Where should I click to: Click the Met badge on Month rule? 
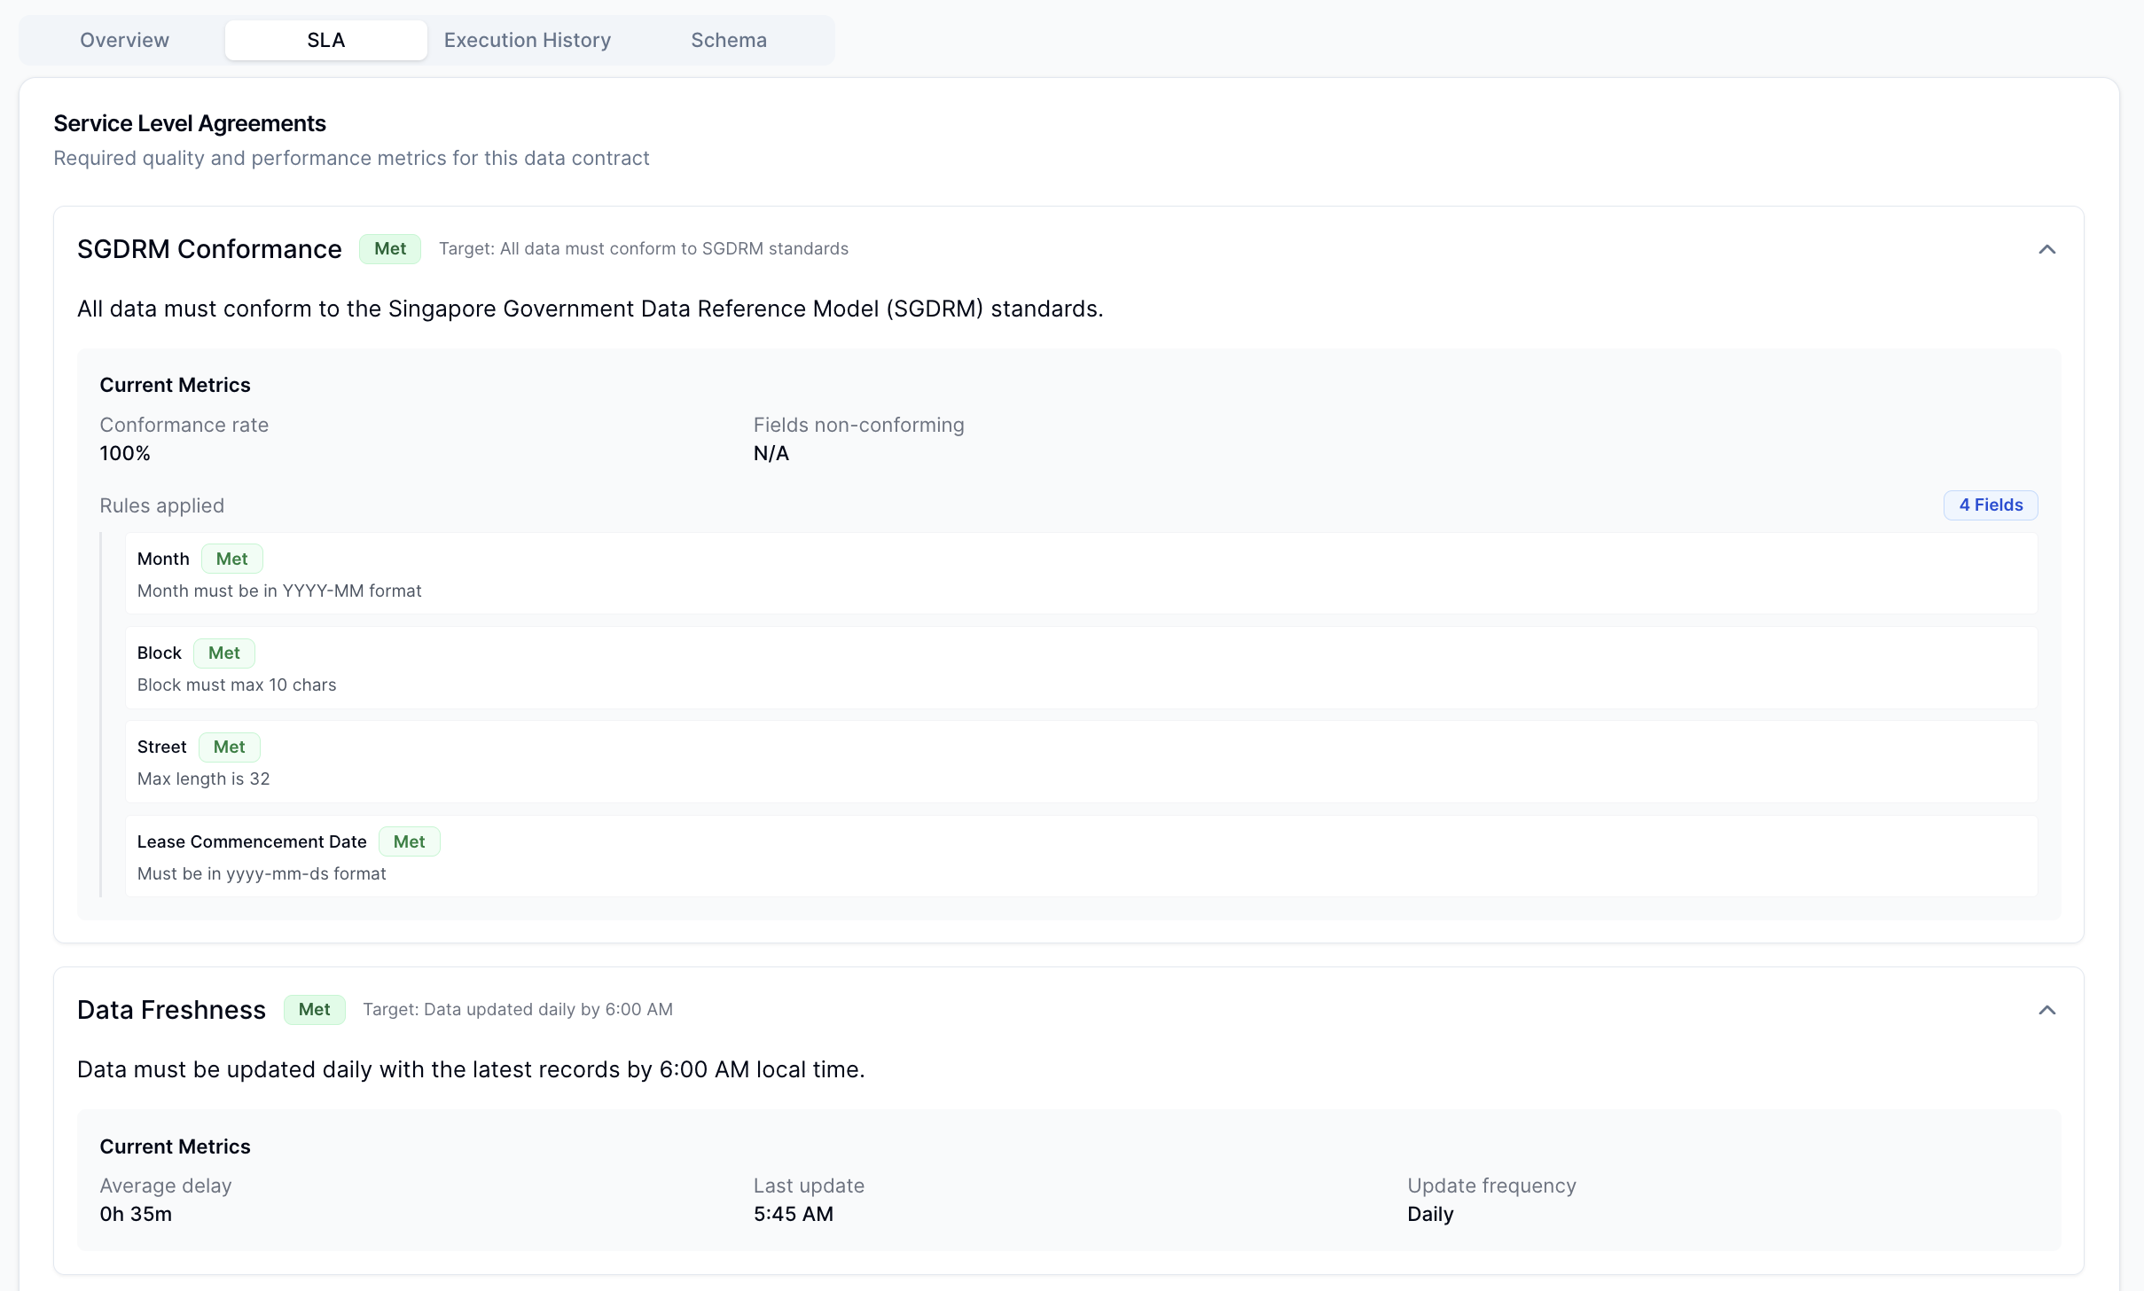[x=231, y=559]
